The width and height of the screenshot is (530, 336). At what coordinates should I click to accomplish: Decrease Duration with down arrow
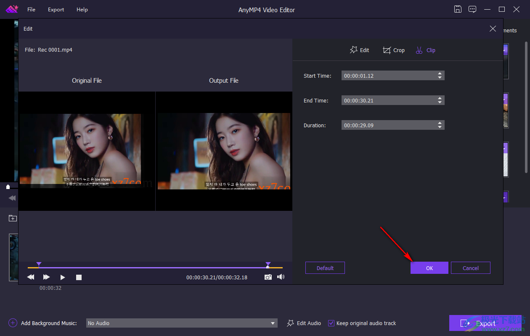point(440,127)
